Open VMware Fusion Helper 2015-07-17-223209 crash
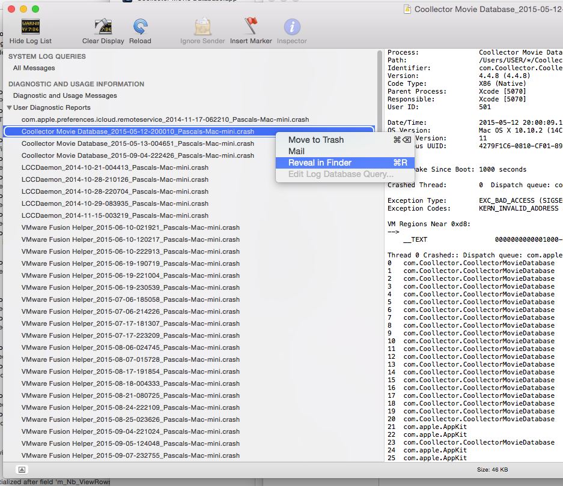This screenshot has width=563, height=486. pyautogui.click(x=131, y=336)
